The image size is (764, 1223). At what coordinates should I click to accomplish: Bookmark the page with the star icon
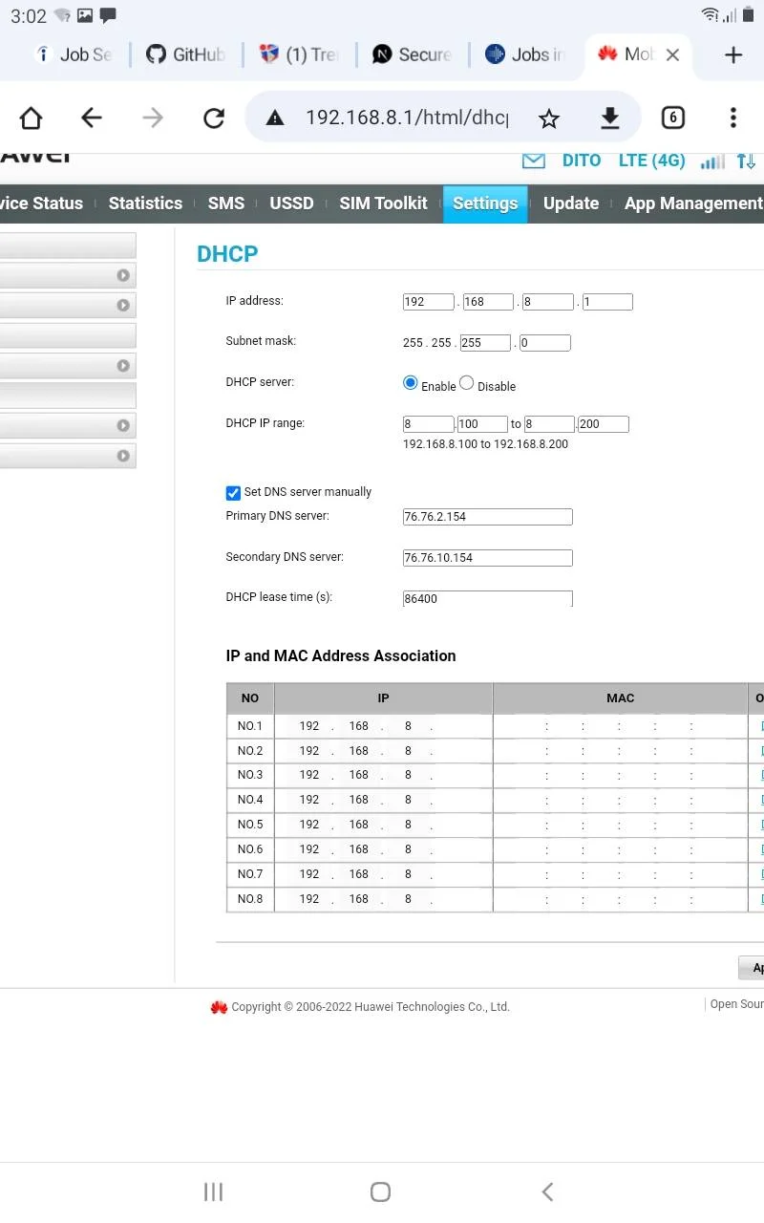[548, 118]
